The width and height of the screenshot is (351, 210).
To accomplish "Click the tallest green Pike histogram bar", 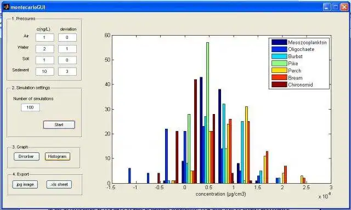I will coord(207,112).
